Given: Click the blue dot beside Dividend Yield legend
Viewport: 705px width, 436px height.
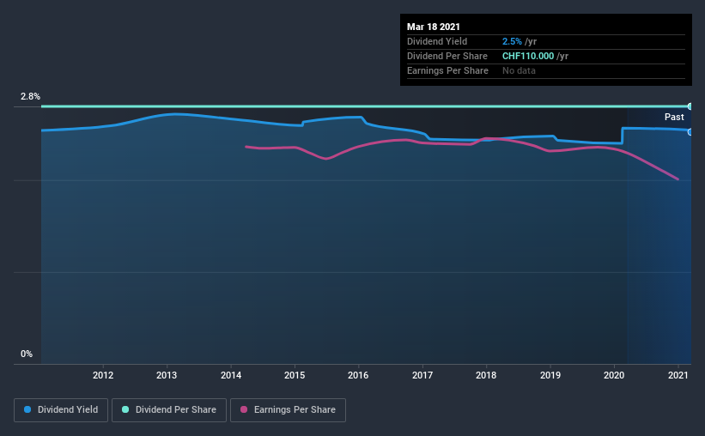Looking at the screenshot, I should (27, 410).
